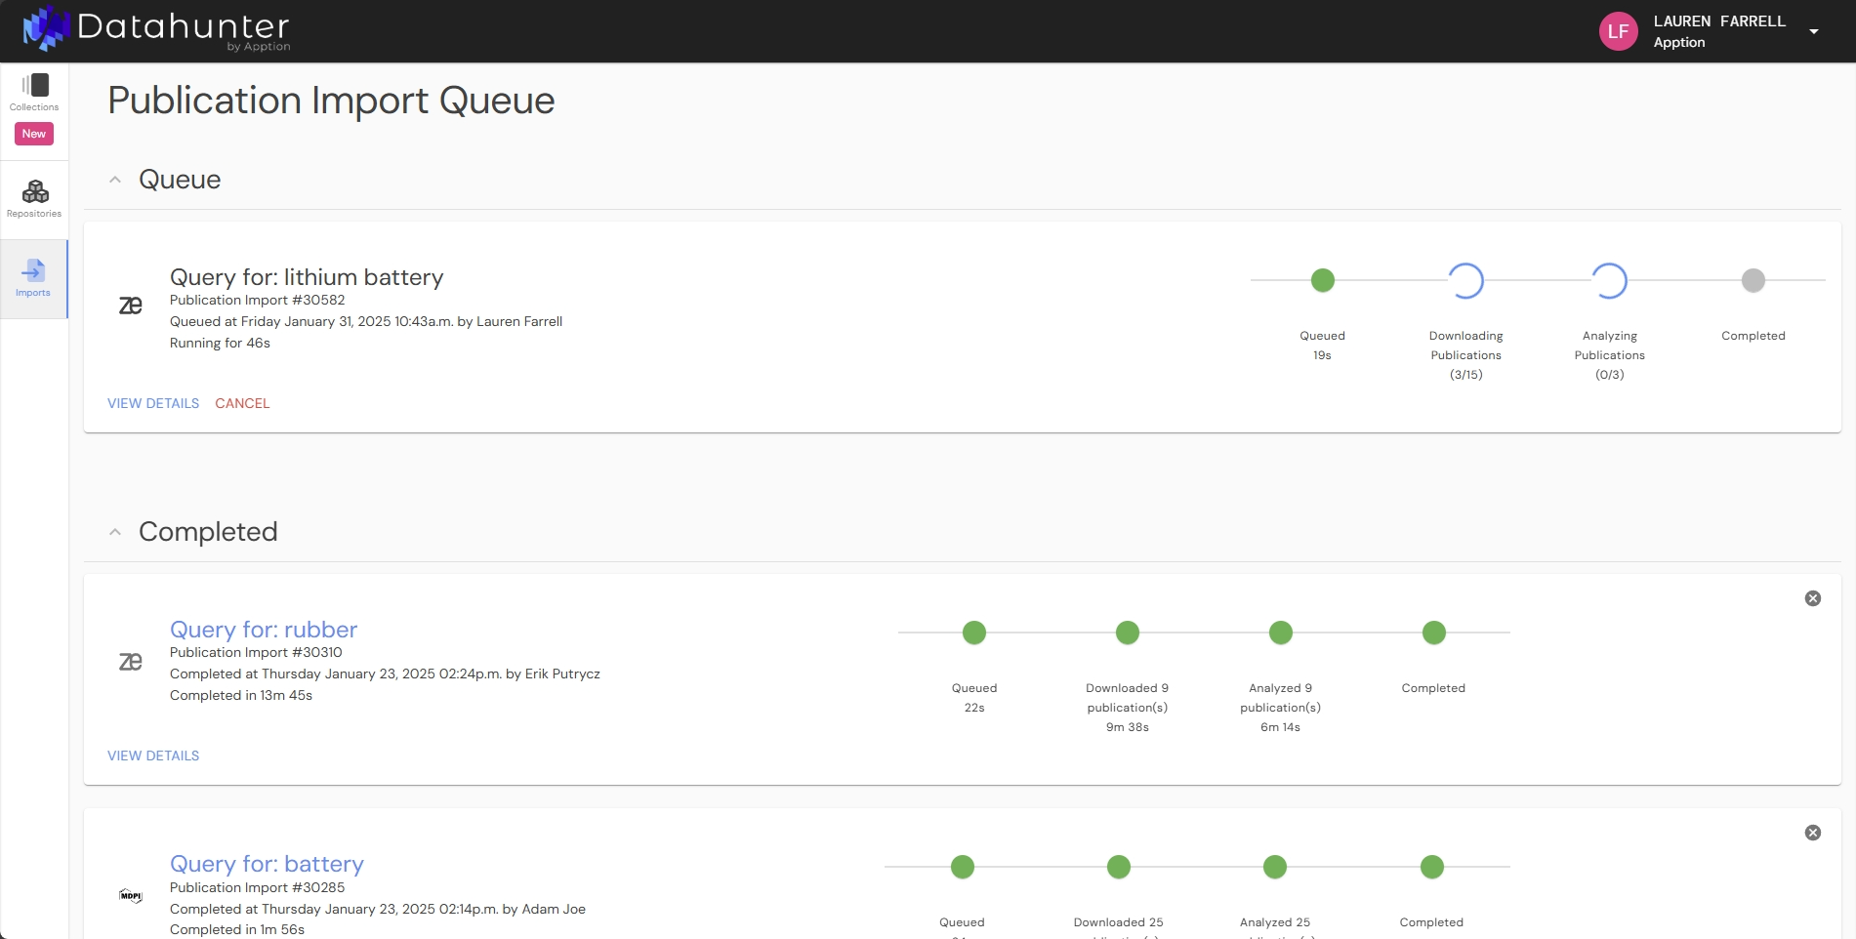Dismiss the battery import with X icon
Screen dimensions: 1856x939
point(1812,833)
